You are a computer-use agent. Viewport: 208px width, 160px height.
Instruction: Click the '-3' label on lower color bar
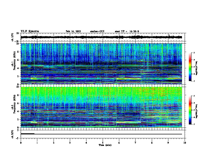(194, 96)
